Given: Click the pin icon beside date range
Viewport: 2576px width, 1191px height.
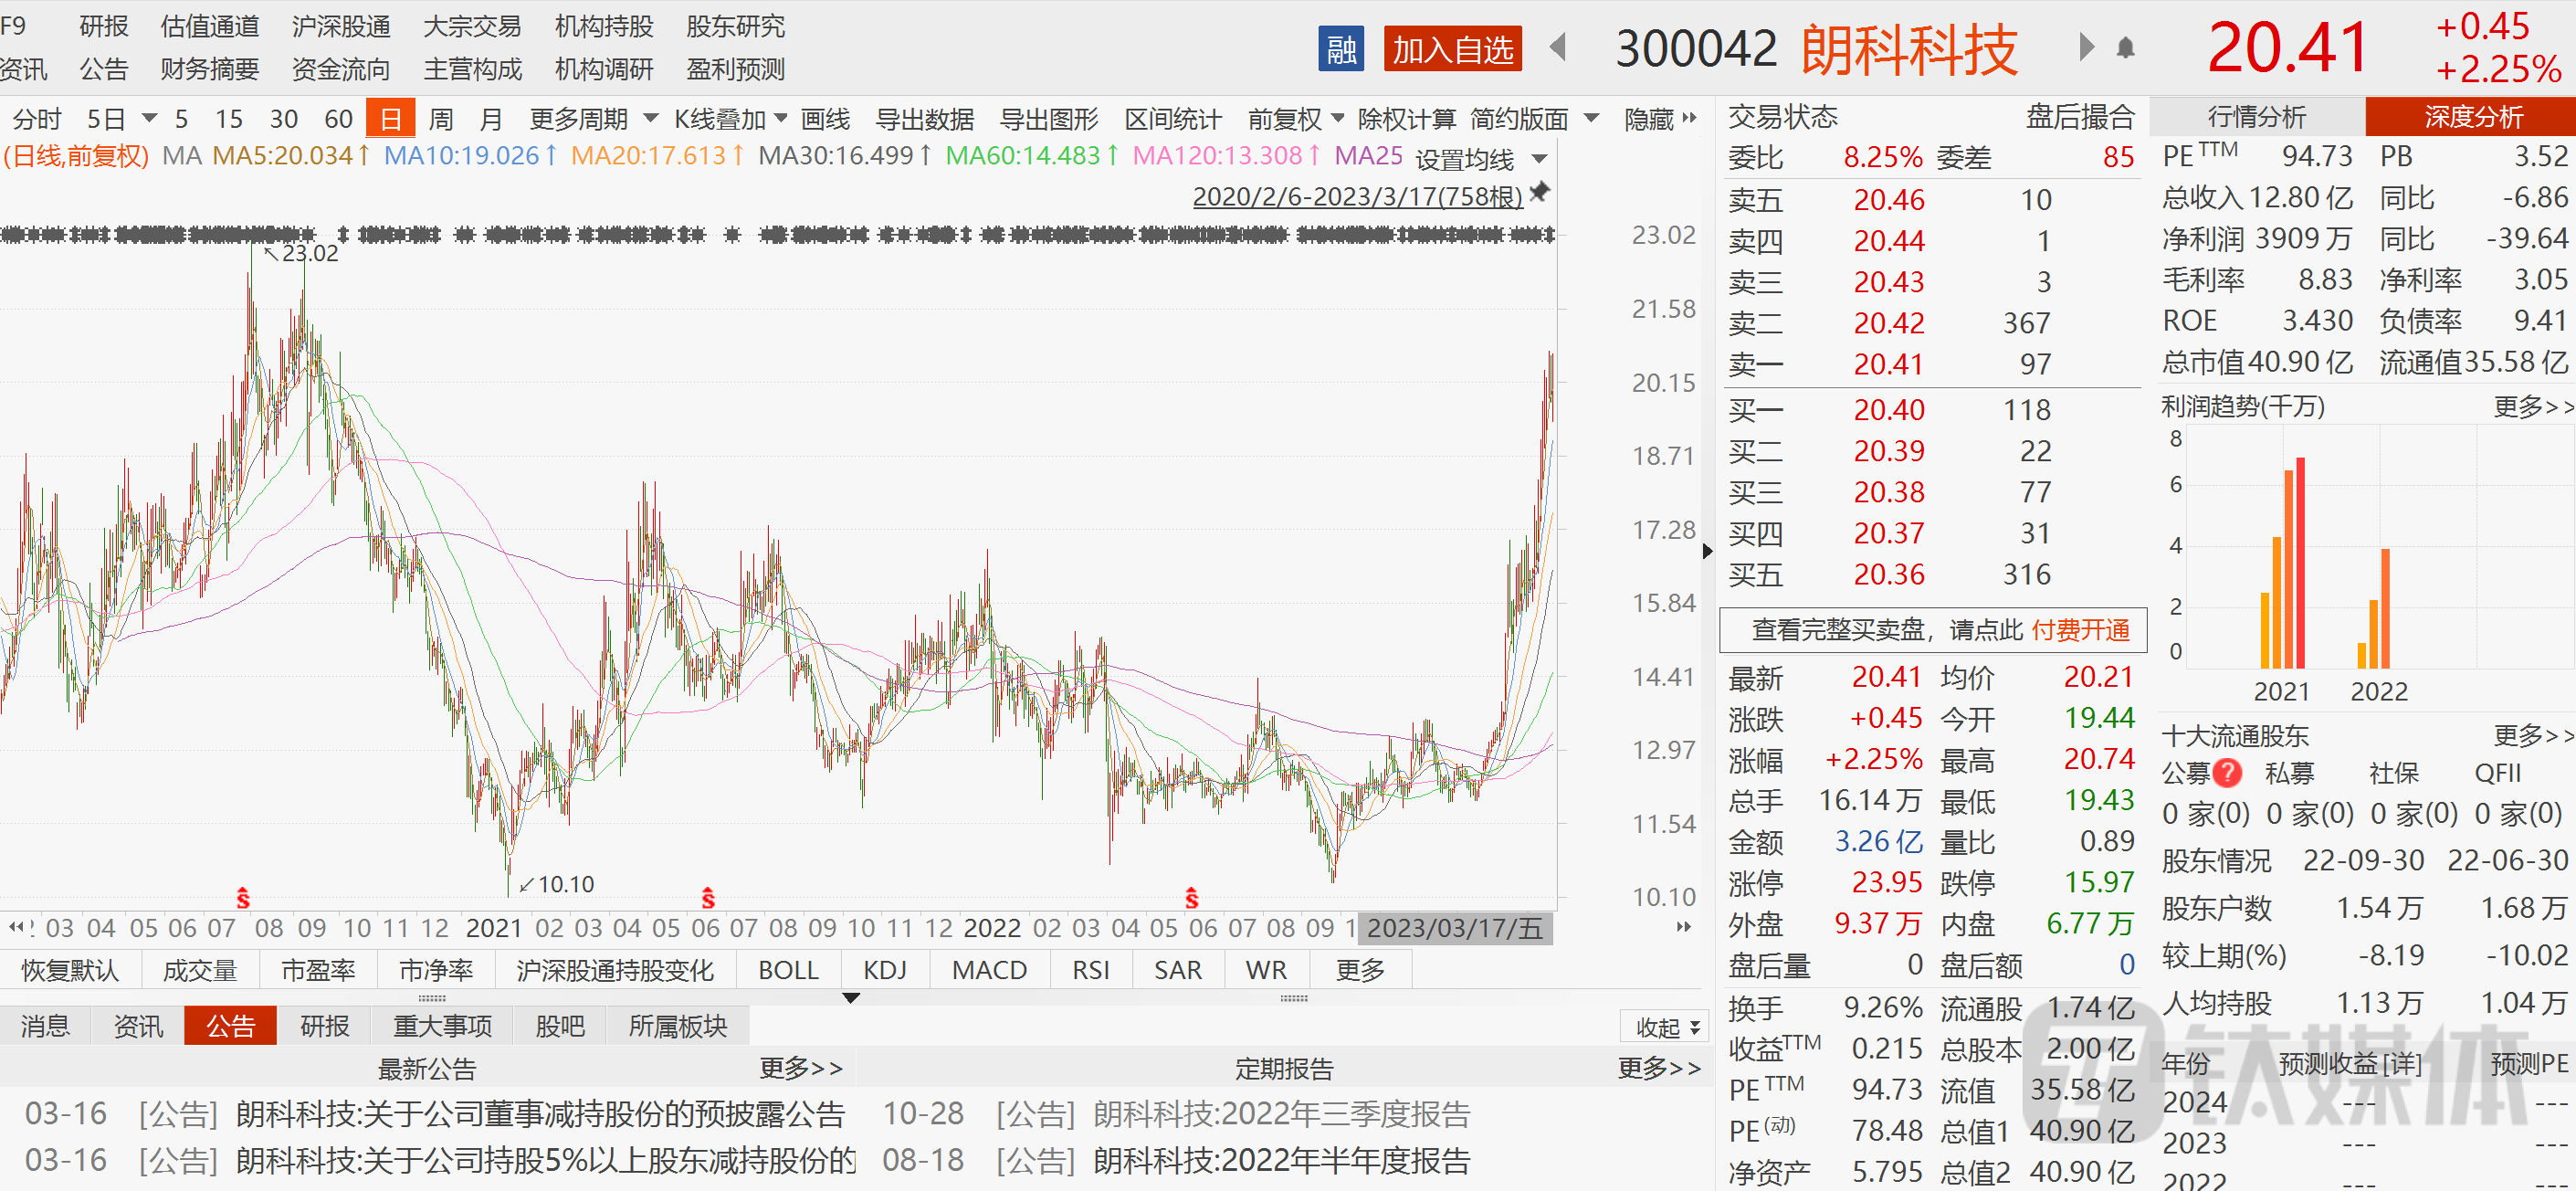Looking at the screenshot, I should (x=1540, y=192).
